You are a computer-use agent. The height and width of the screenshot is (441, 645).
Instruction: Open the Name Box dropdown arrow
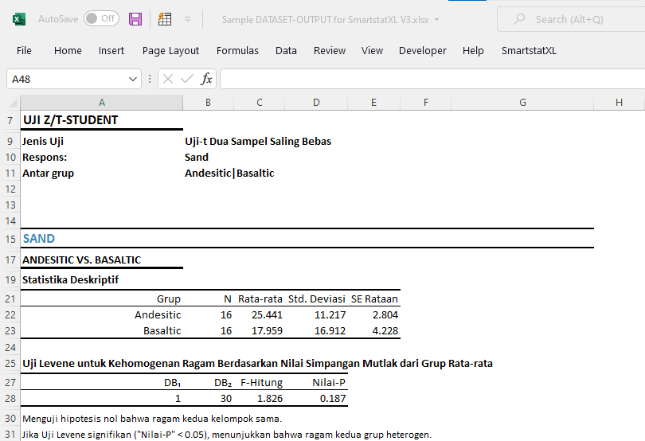(x=133, y=79)
